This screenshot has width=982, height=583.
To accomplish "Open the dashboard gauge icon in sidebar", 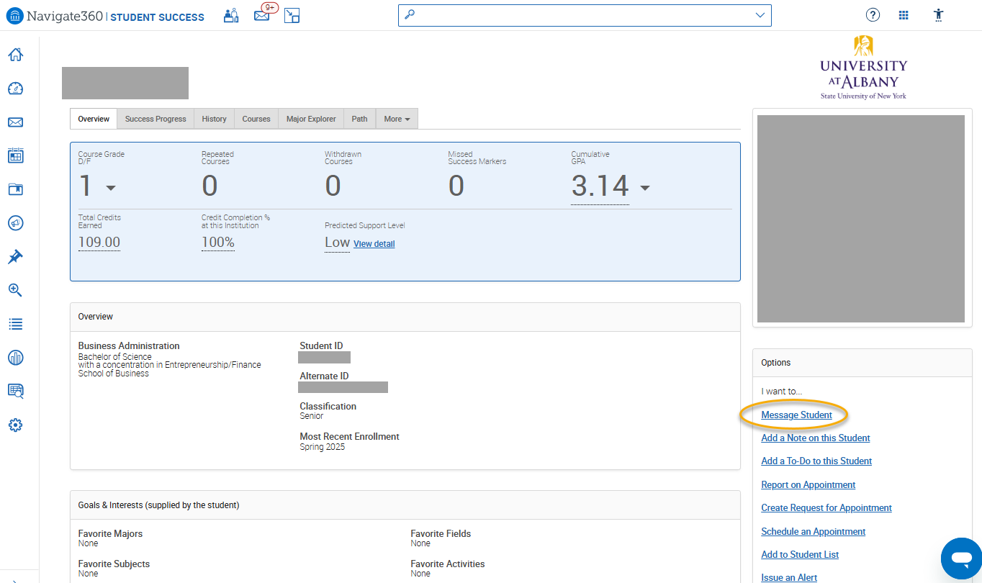I will click(x=15, y=89).
